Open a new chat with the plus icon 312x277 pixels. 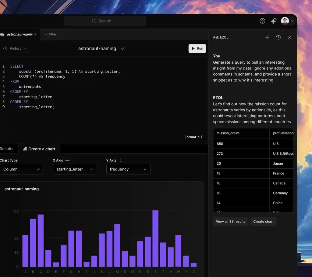(x=267, y=37)
